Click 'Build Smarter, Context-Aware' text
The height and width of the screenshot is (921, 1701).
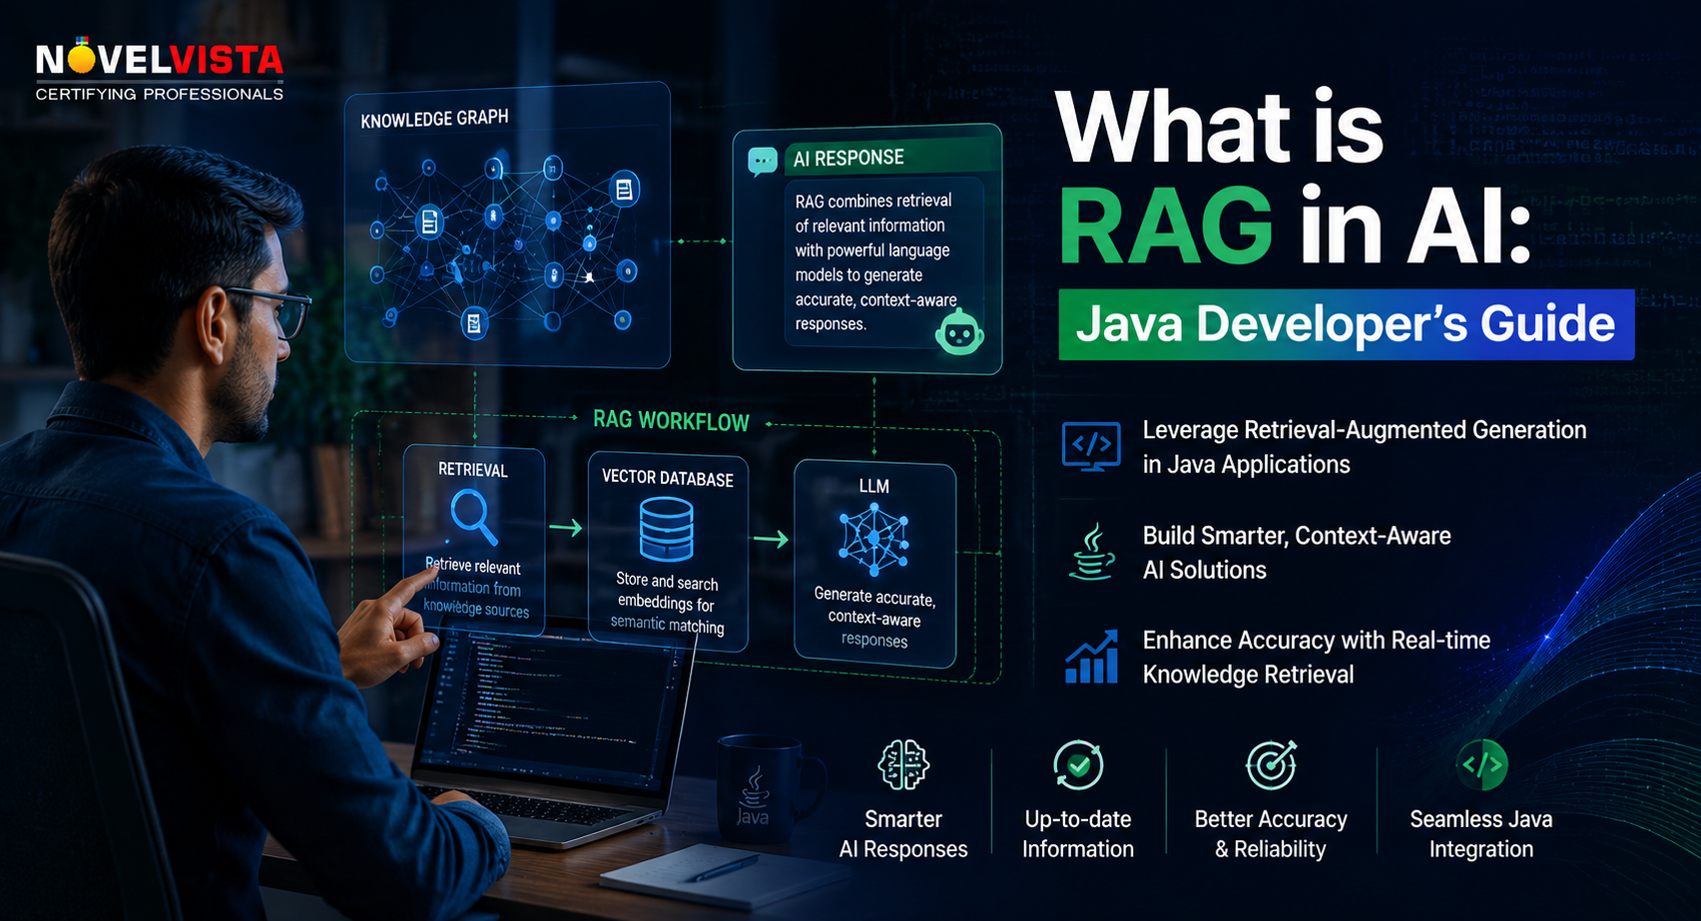pyautogui.click(x=1297, y=536)
